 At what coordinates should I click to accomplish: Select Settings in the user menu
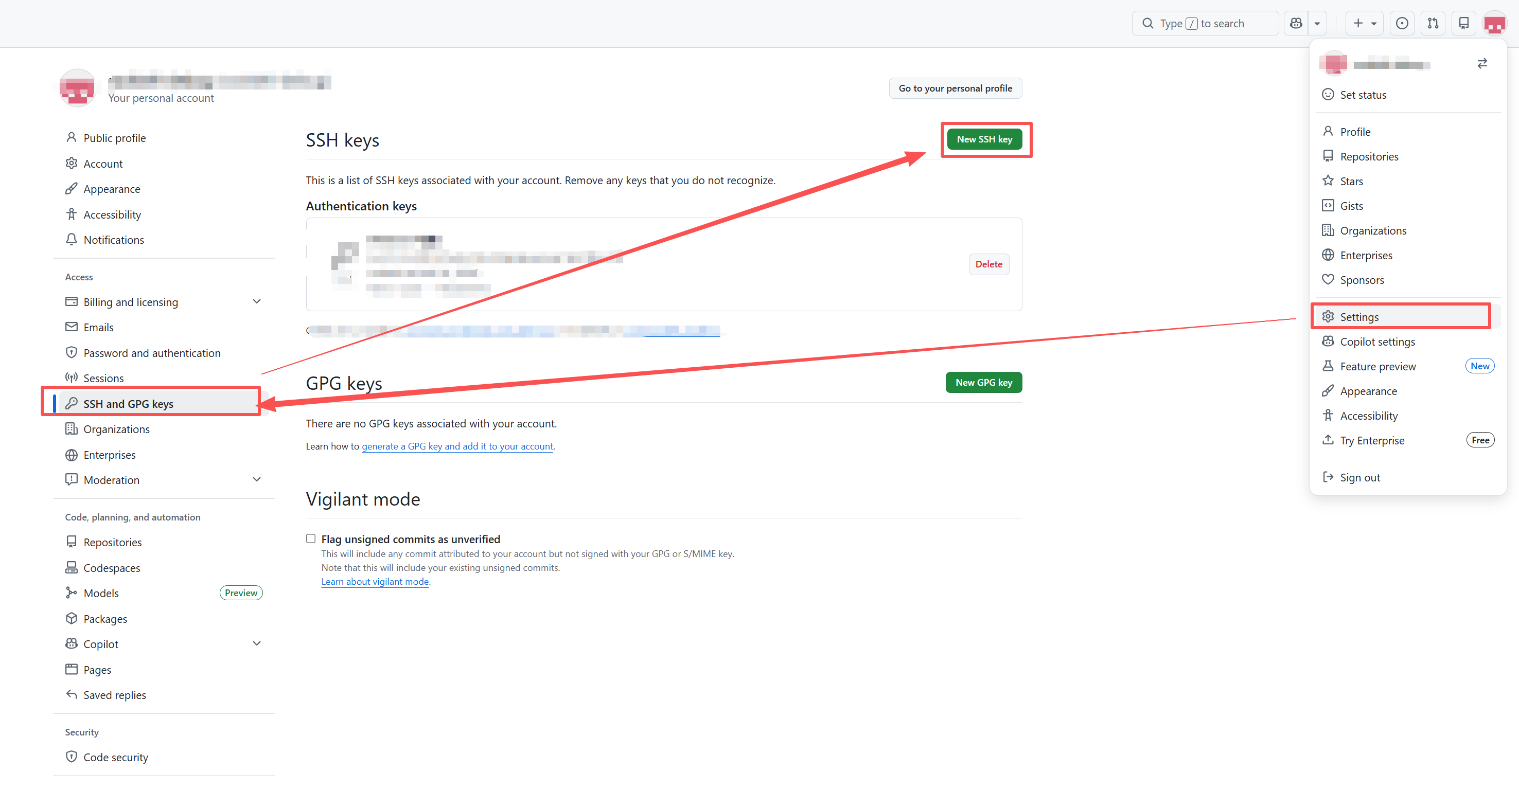(1358, 317)
